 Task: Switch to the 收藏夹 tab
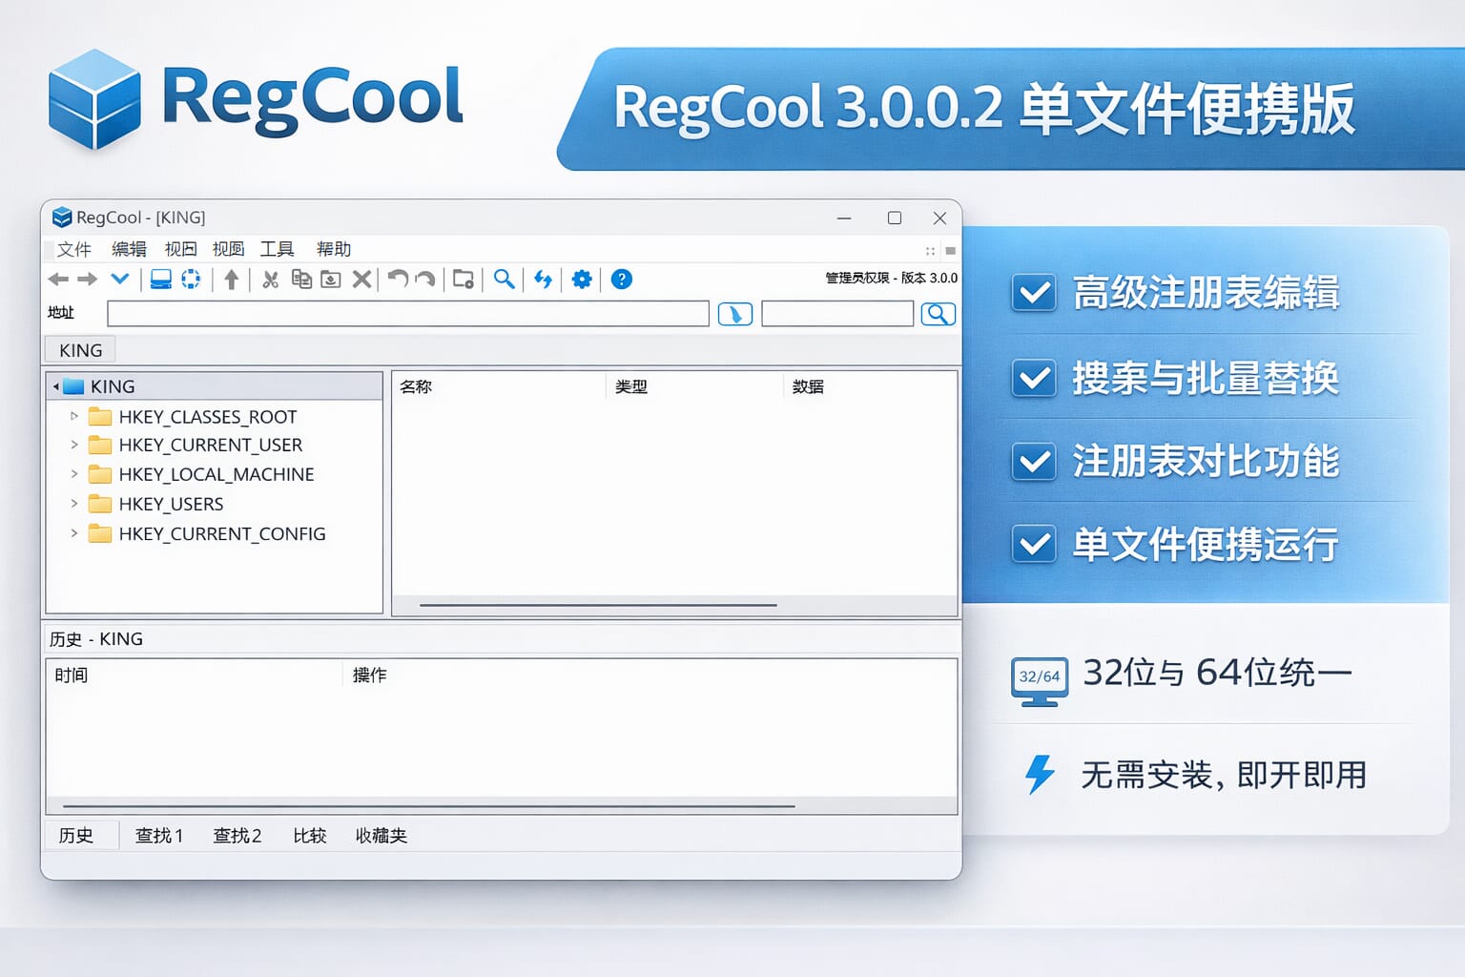(380, 835)
